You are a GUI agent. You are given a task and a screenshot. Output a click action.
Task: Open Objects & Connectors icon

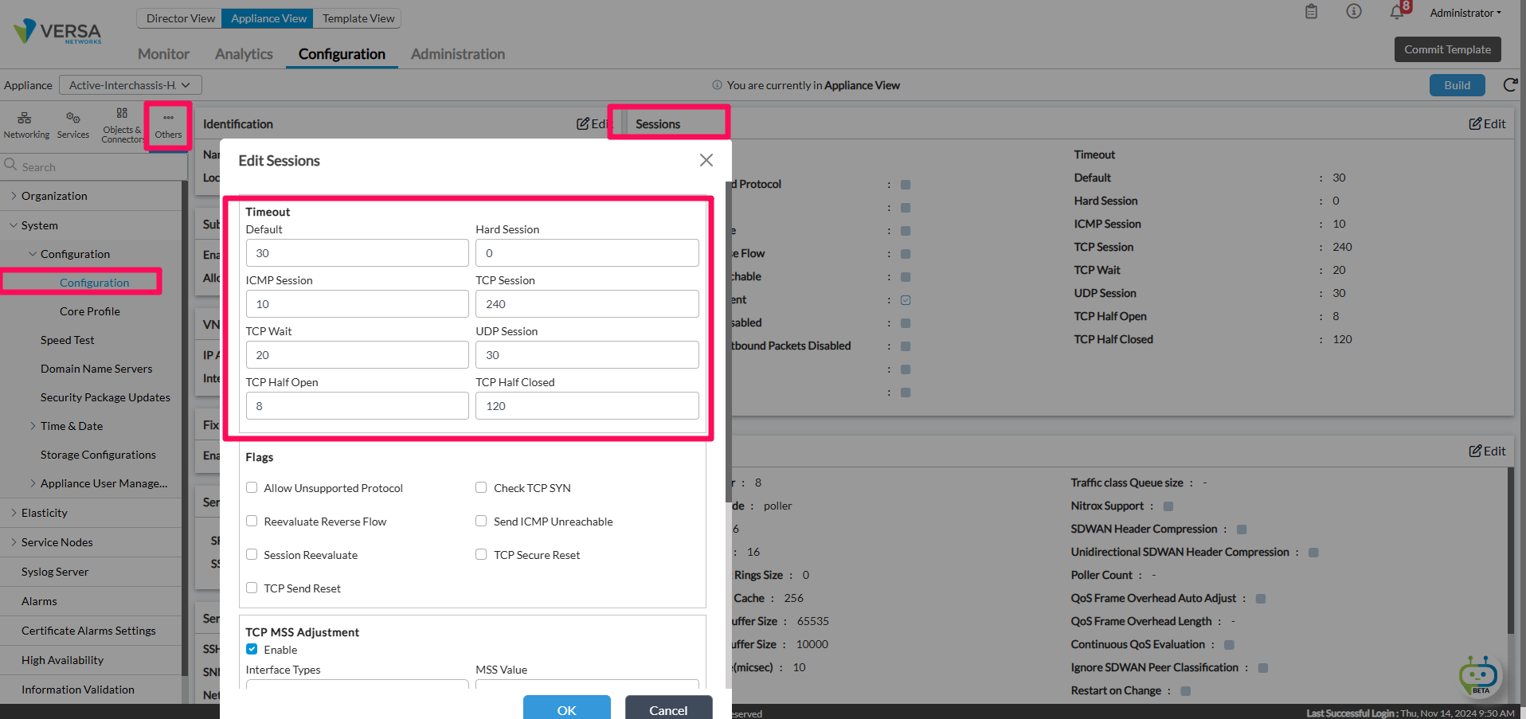pyautogui.click(x=122, y=125)
